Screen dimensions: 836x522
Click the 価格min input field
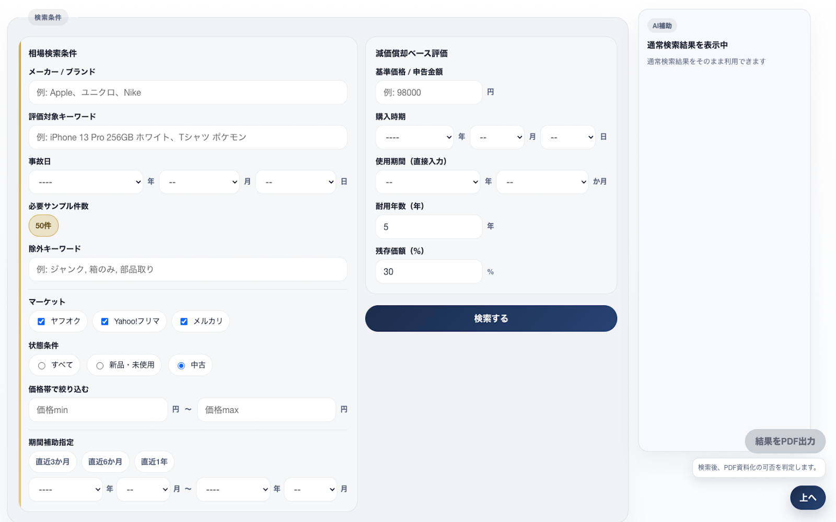(98, 410)
